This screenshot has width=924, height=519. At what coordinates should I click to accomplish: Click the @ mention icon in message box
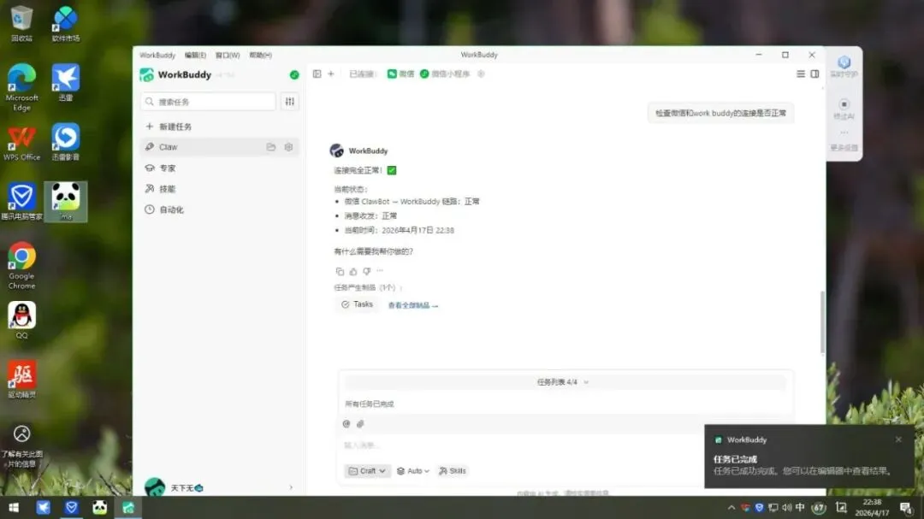346,423
